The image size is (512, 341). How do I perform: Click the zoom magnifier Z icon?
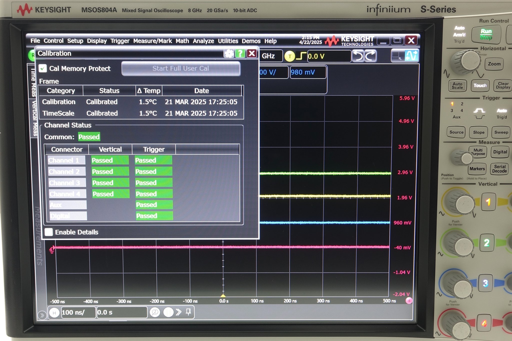155,312
